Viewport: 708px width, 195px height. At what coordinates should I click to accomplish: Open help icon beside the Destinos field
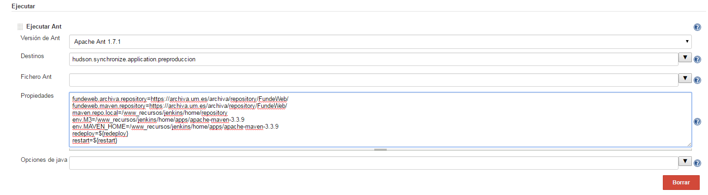coord(697,59)
